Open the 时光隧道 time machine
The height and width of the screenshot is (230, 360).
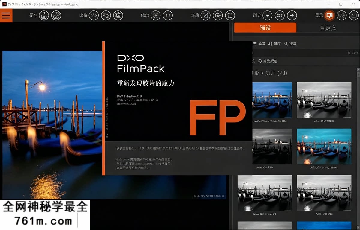pos(268,61)
